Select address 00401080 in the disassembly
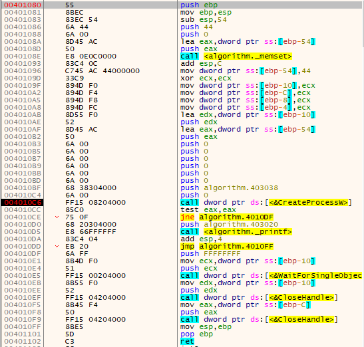Viewport: 364px width, 347px height. click(23, 5)
